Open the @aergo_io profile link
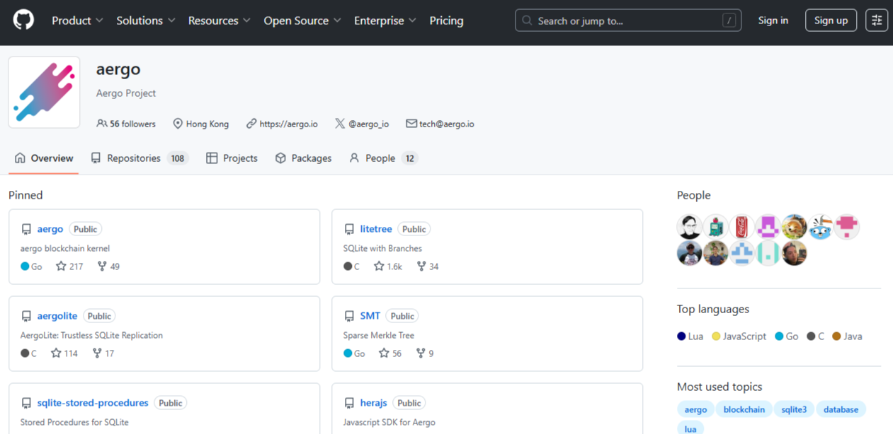The image size is (893, 434). (x=369, y=124)
